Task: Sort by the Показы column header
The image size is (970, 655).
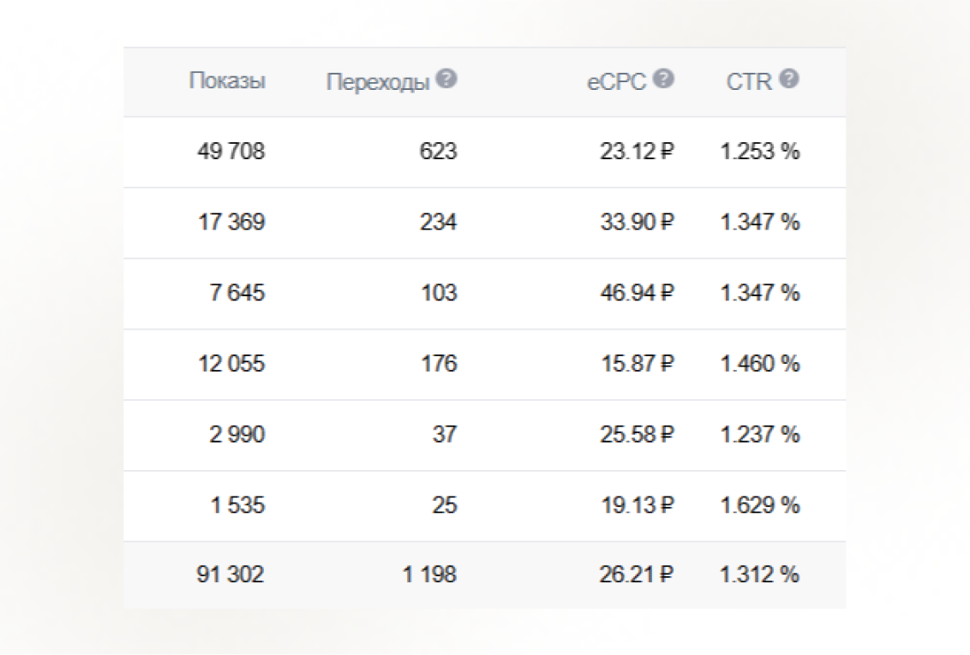Action: coord(228,81)
